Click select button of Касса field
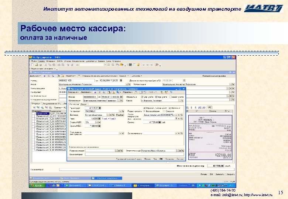 coord(180,100)
